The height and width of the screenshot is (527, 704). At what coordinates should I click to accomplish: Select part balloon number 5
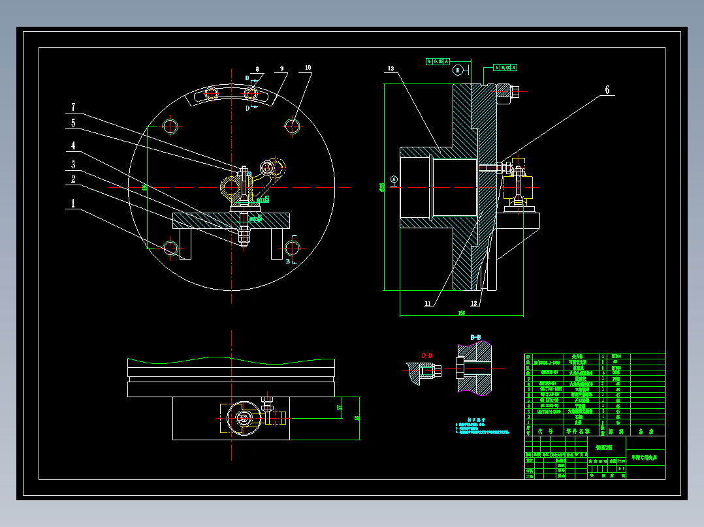tap(73, 123)
